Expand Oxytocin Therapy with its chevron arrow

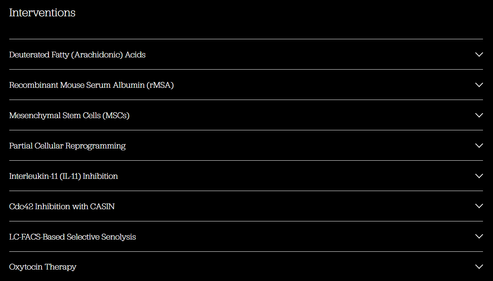[479, 267]
